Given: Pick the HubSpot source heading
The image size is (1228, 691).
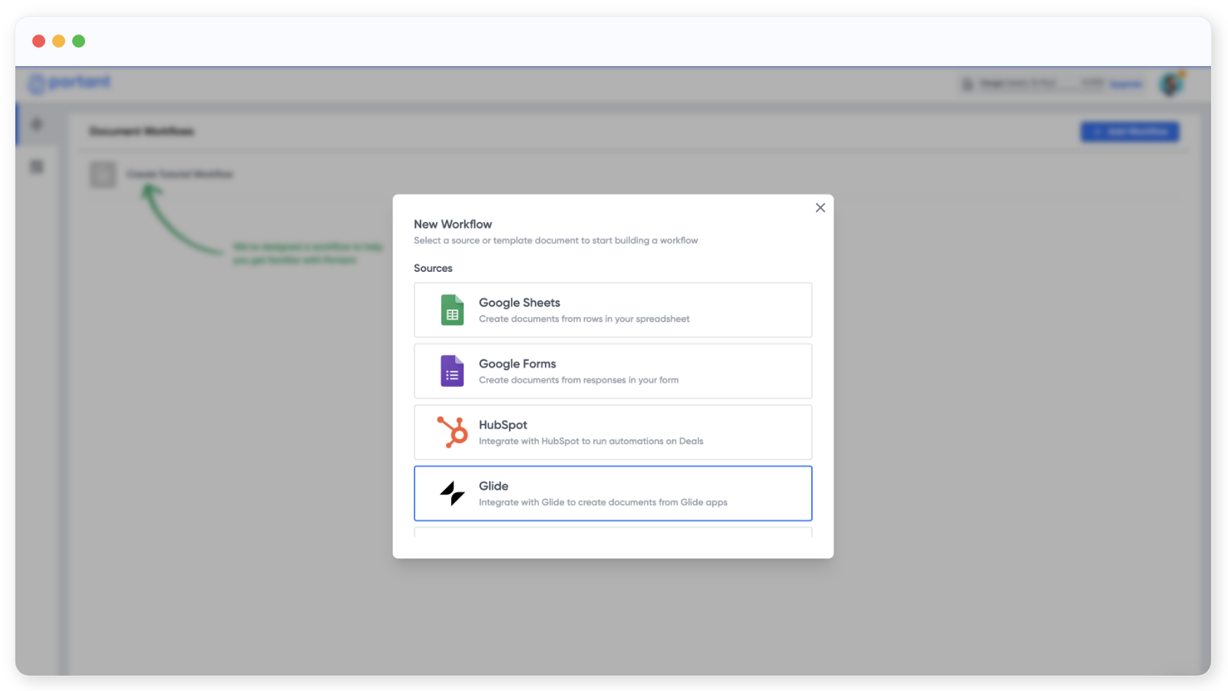Looking at the screenshot, I should click(x=503, y=425).
